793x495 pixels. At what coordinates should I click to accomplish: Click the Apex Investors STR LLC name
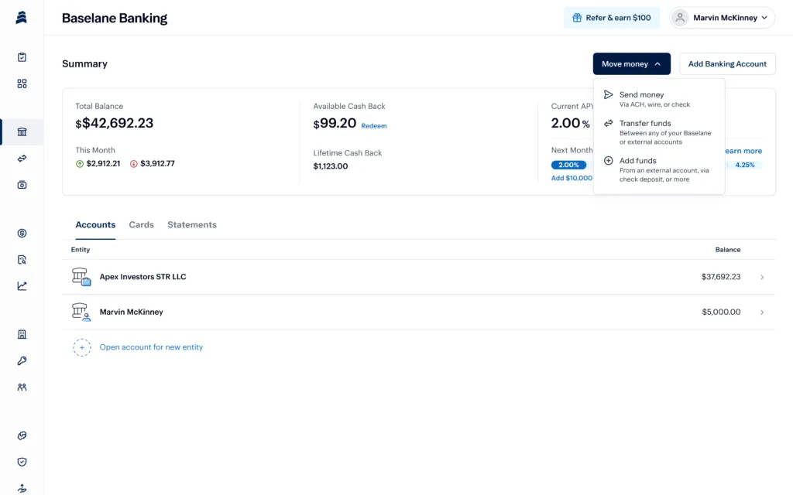coord(142,277)
